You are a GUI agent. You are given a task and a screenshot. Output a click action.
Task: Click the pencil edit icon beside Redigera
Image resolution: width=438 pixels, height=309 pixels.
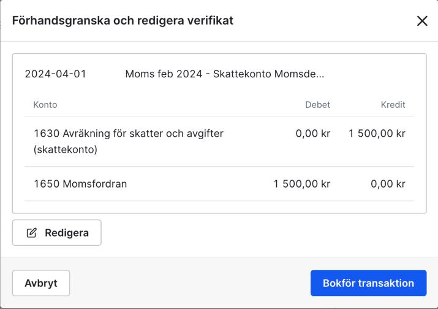(x=31, y=233)
